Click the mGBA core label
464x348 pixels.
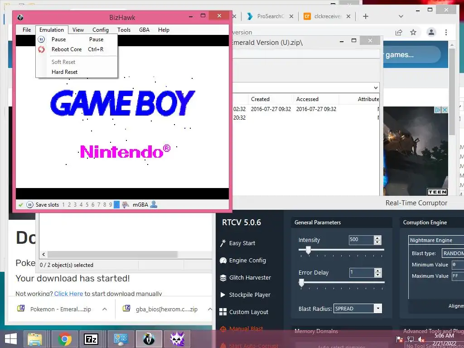pos(140,205)
